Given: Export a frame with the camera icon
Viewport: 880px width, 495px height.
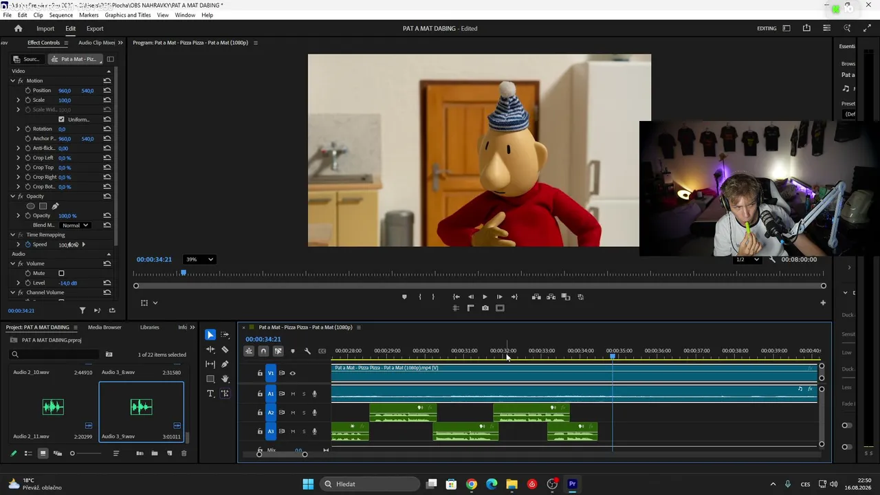Looking at the screenshot, I should (x=485, y=308).
